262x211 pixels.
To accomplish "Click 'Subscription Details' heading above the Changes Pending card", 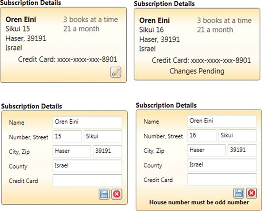I will pyautogui.click(x=164, y=4).
